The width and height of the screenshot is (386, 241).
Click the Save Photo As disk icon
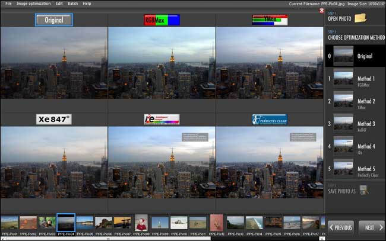click(x=363, y=189)
